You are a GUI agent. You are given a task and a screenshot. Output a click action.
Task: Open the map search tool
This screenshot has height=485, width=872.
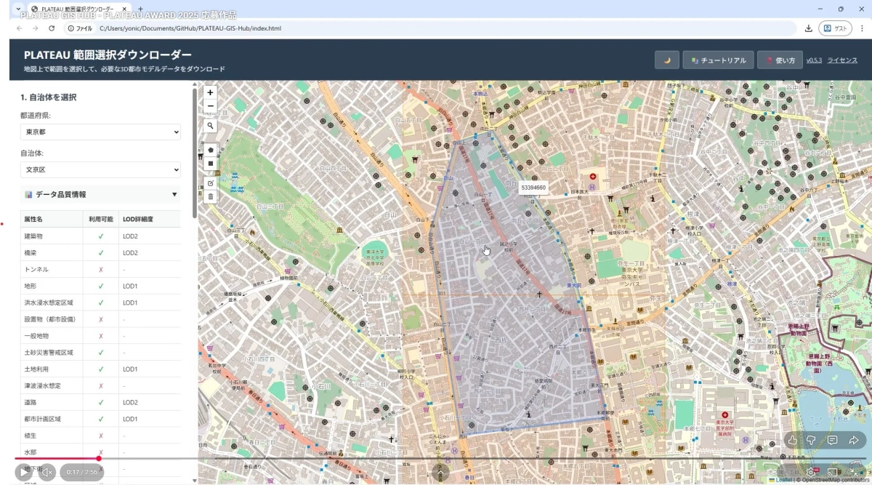coord(210,126)
